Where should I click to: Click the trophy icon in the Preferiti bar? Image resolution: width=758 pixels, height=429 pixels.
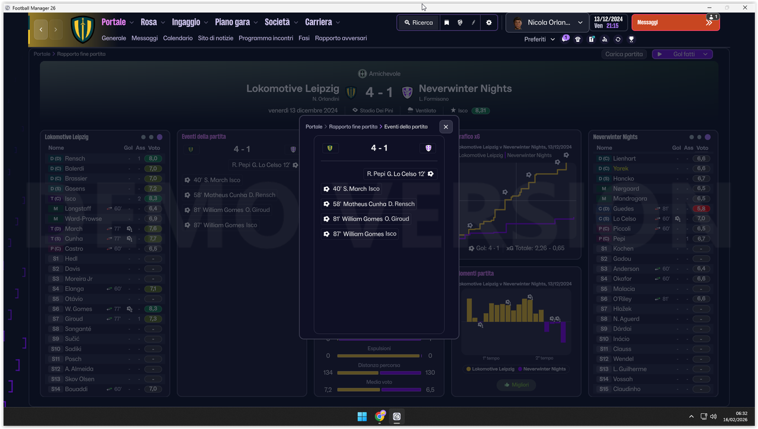point(631,40)
